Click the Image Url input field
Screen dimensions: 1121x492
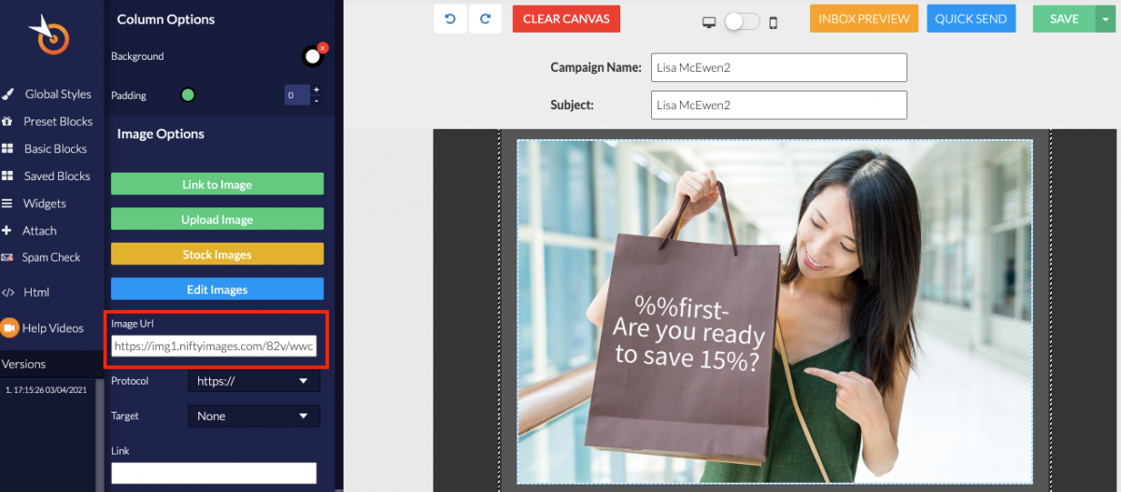pyautogui.click(x=214, y=346)
